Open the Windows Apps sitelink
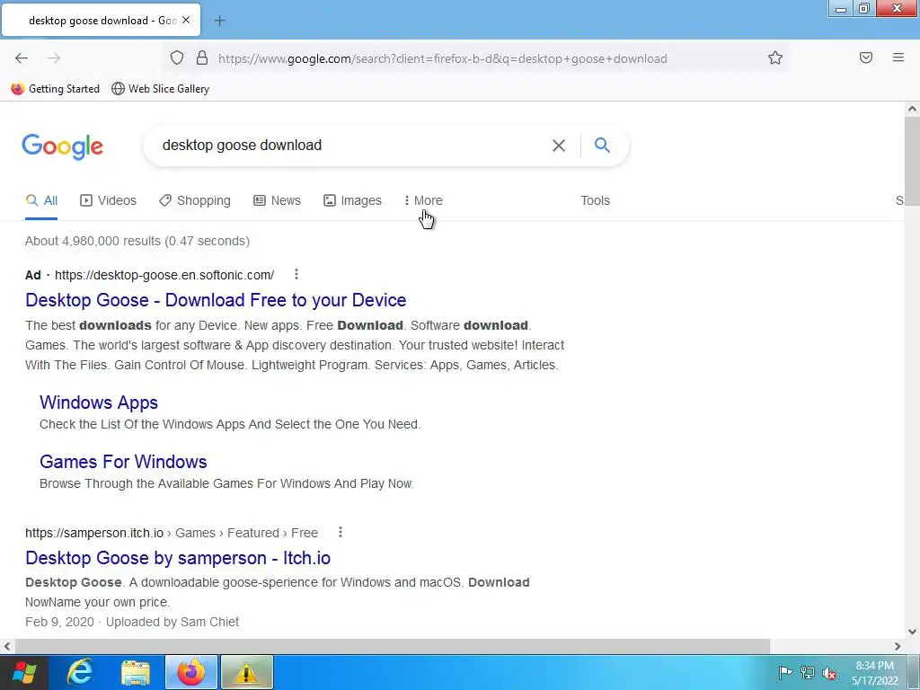Image resolution: width=920 pixels, height=690 pixels. (99, 402)
